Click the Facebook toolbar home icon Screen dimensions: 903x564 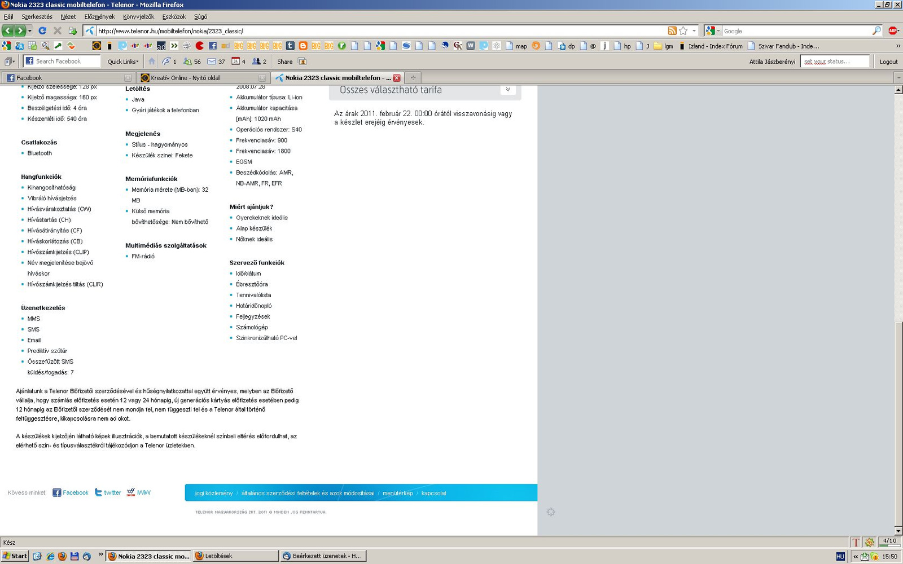pos(151,61)
